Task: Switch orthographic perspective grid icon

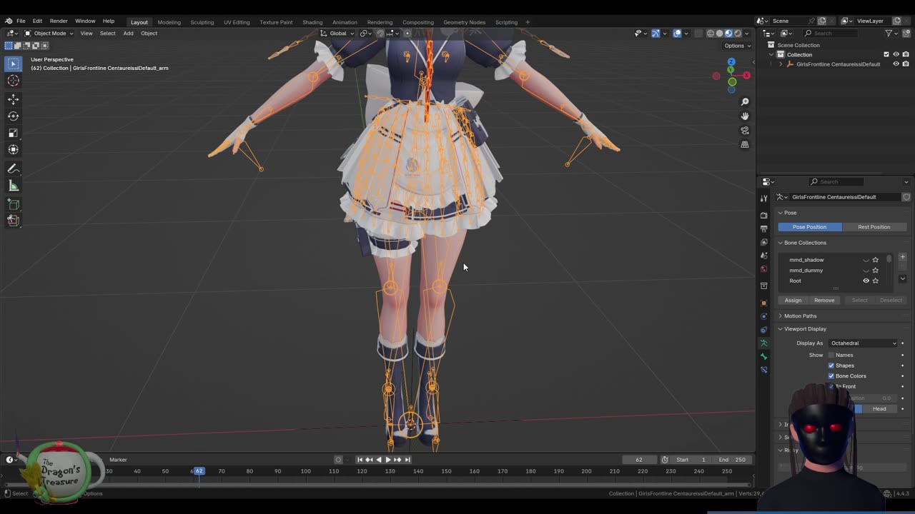Action: pos(745,144)
